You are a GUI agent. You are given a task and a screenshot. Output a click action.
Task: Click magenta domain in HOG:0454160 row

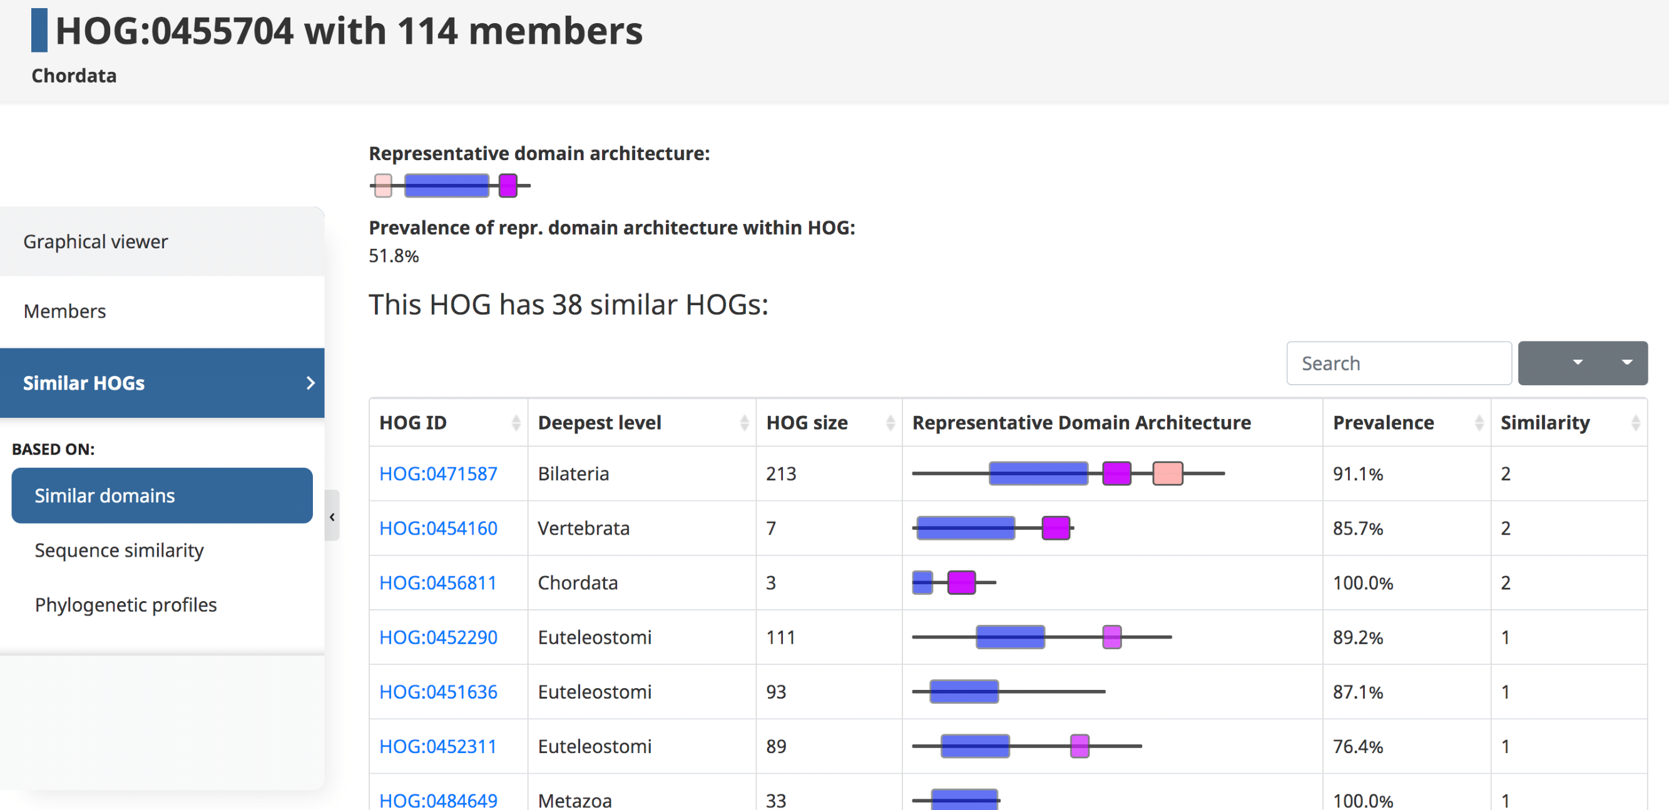[1056, 528]
